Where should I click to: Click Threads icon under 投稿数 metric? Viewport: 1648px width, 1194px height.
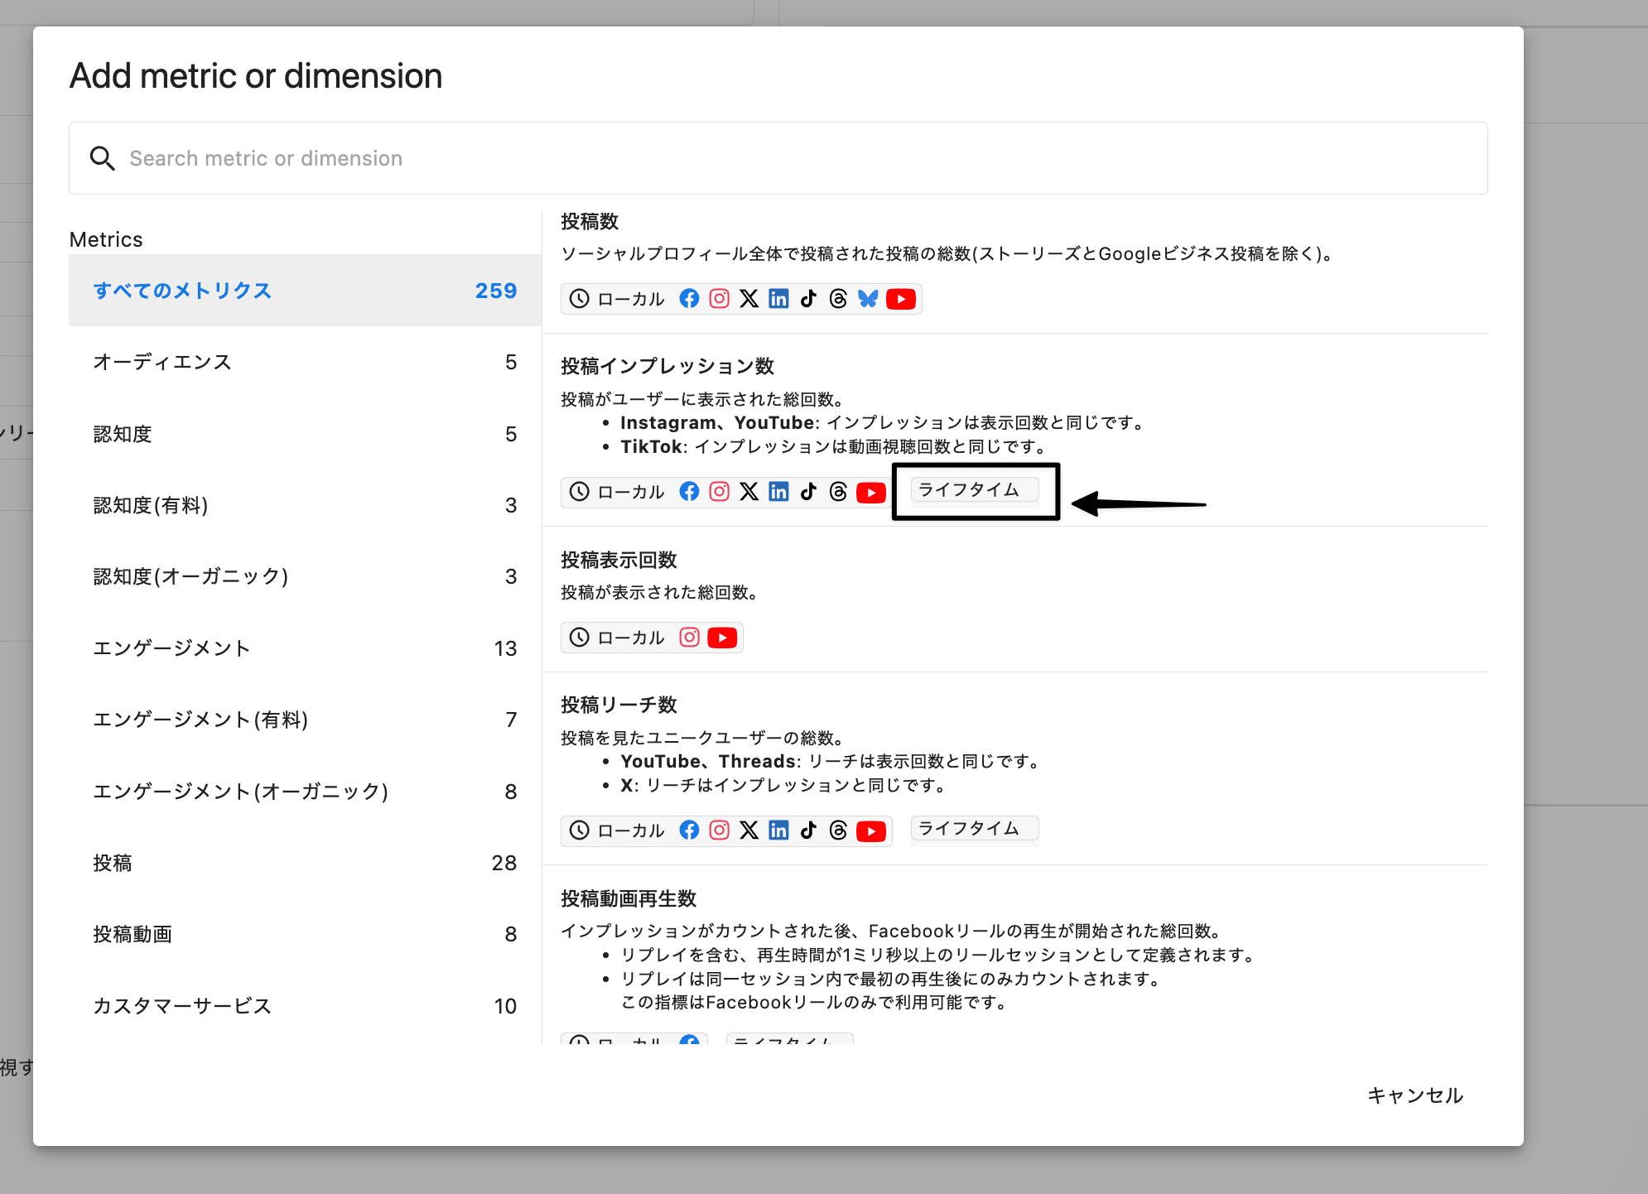(838, 299)
